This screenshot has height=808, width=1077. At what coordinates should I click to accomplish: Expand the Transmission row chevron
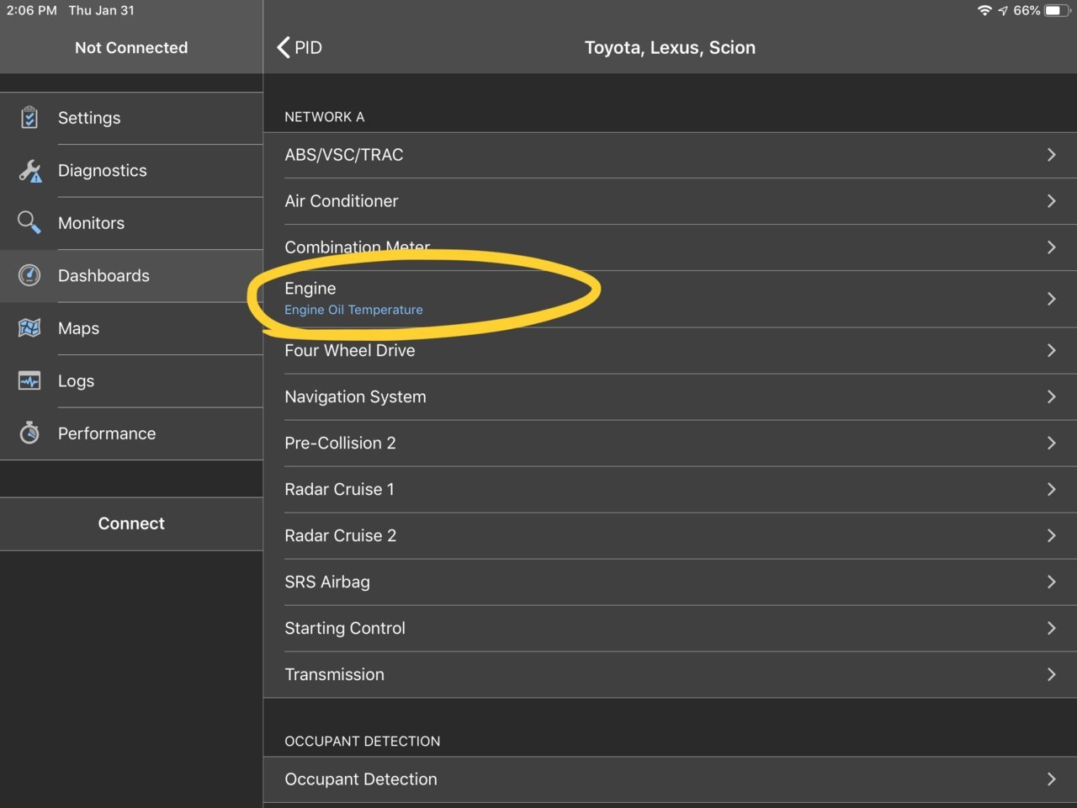click(1051, 674)
